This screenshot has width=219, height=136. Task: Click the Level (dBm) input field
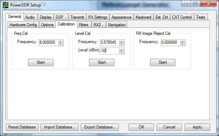click(x=109, y=51)
